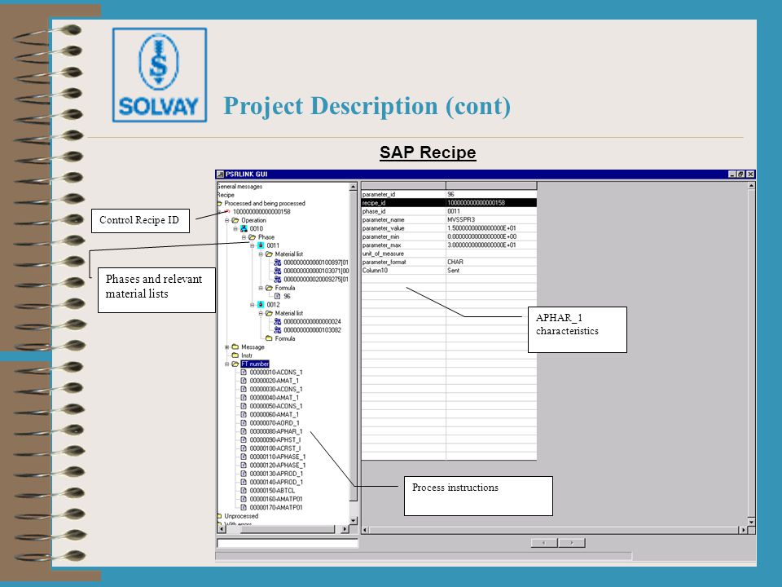Click right pane horizontal scroll left arrow
Screen dimensions: 782x587
(365, 530)
